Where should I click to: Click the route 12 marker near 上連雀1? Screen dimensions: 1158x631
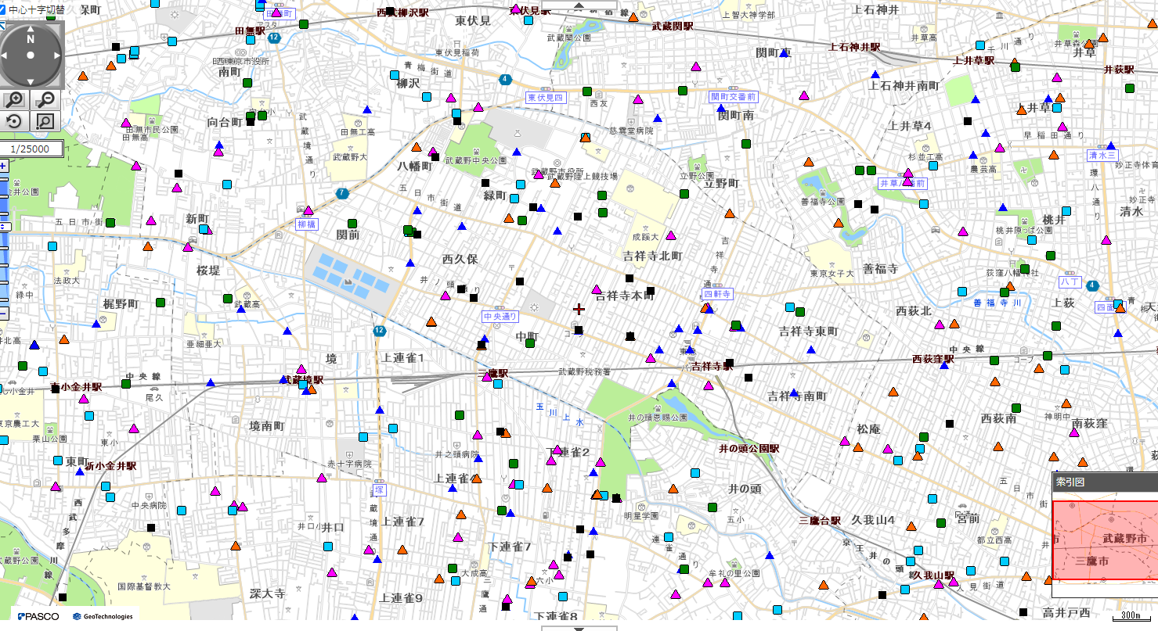point(380,332)
